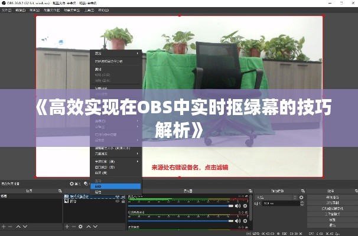This screenshot has height=236, width=358.
Task: Adjust first mixer channel volume slider
Action: (x=181, y=206)
